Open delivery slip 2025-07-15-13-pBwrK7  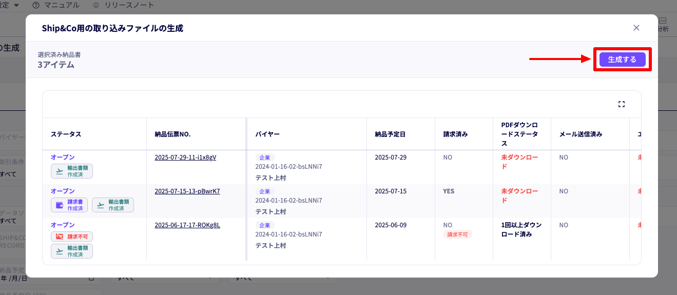(187, 191)
